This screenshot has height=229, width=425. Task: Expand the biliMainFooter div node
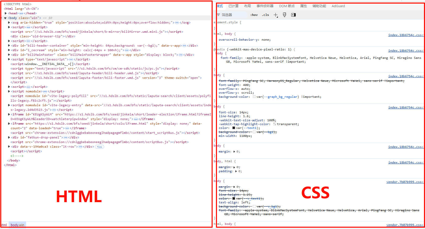[9, 55]
